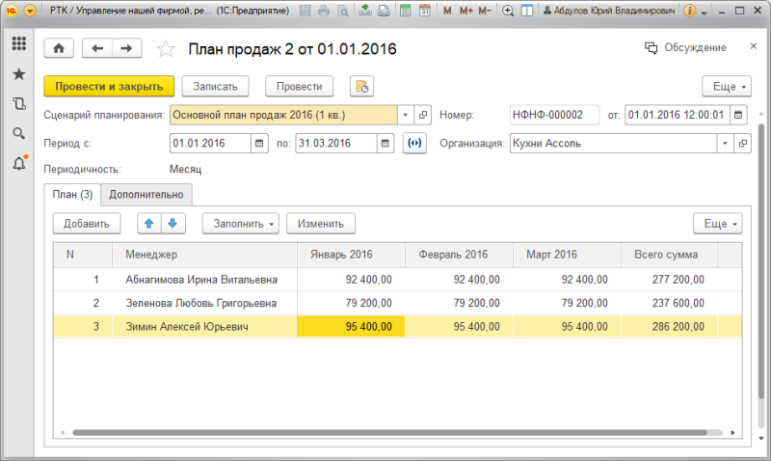771x461 pixels.
Task: Open calendar for period start date
Action: (x=259, y=144)
